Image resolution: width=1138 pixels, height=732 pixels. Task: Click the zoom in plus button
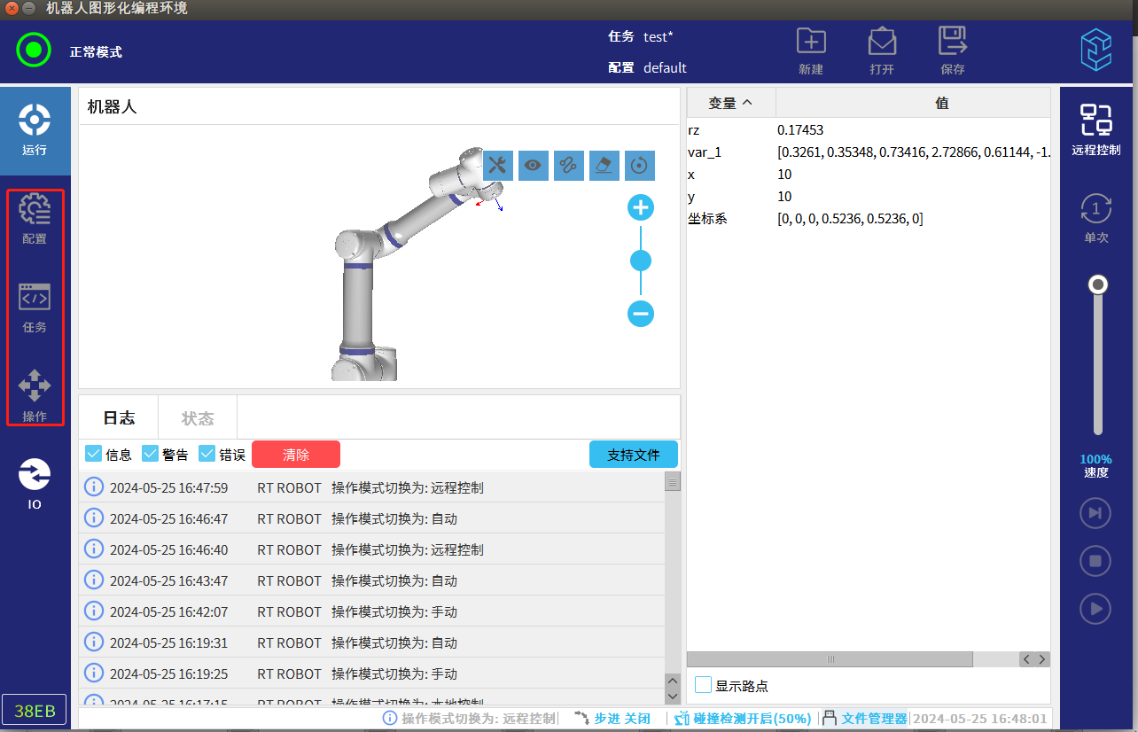tap(640, 208)
